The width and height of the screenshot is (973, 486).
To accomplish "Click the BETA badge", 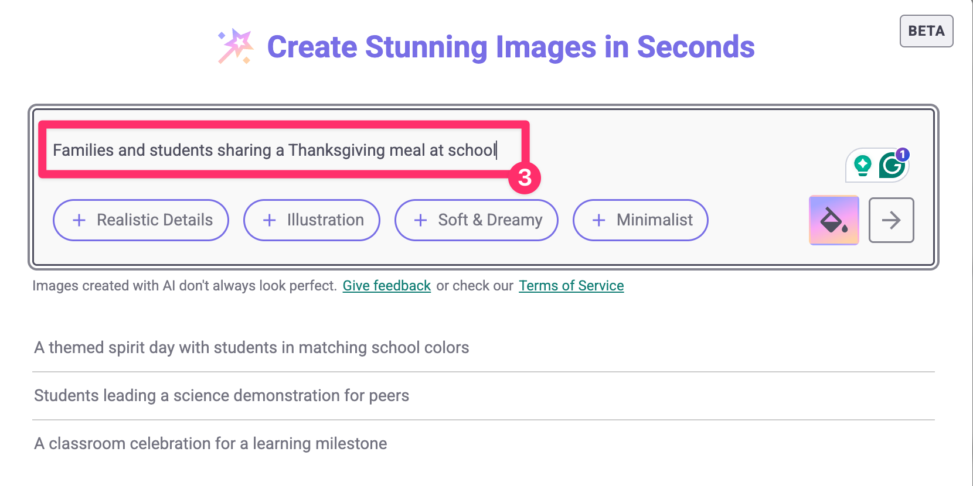I will pyautogui.click(x=926, y=31).
